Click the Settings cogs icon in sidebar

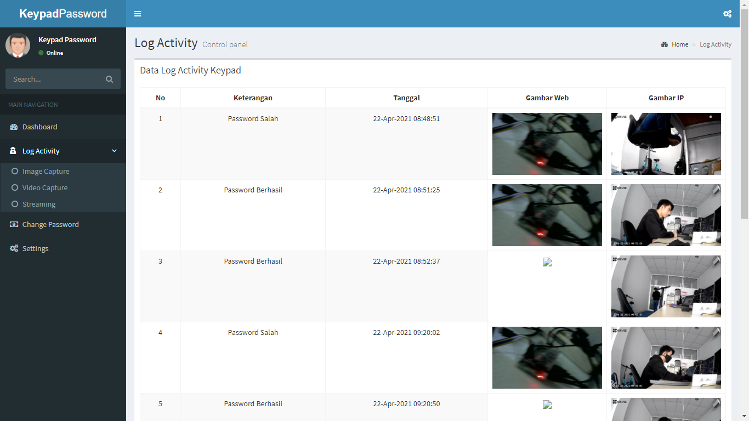coord(14,249)
